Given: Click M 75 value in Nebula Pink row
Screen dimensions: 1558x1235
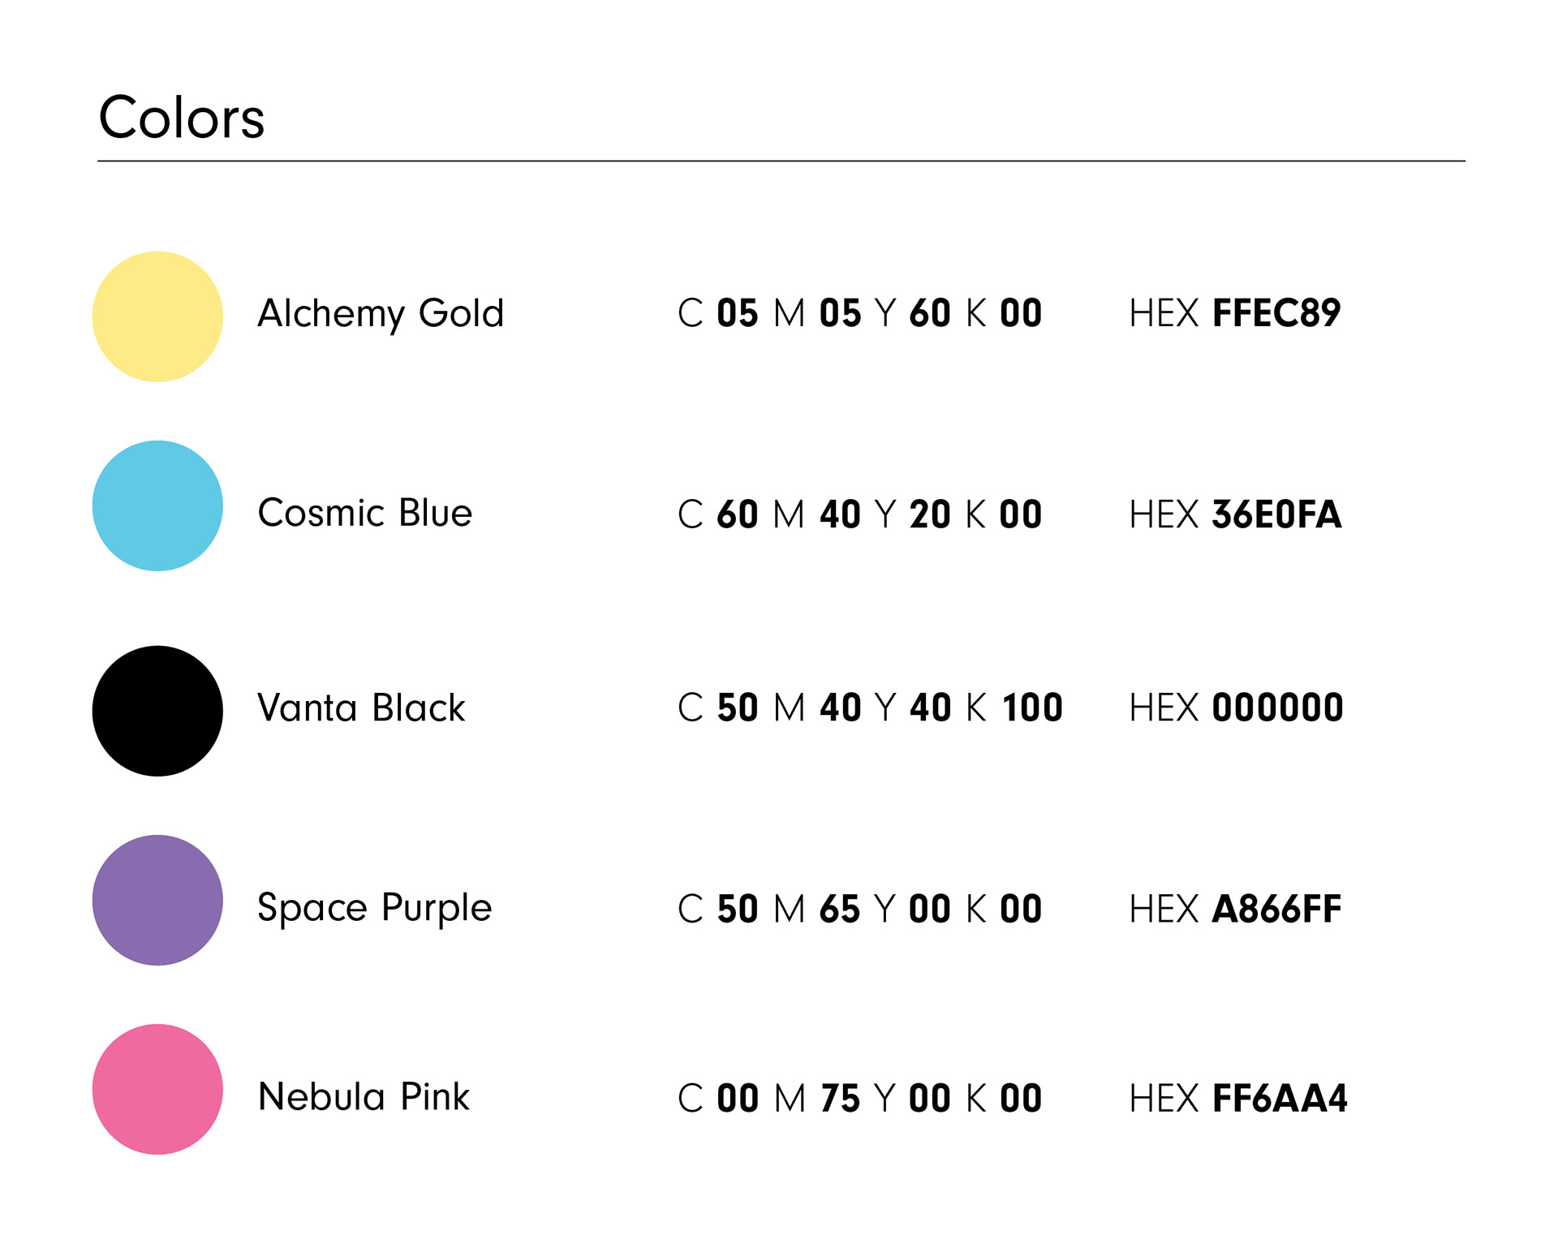Looking at the screenshot, I should tap(817, 1099).
